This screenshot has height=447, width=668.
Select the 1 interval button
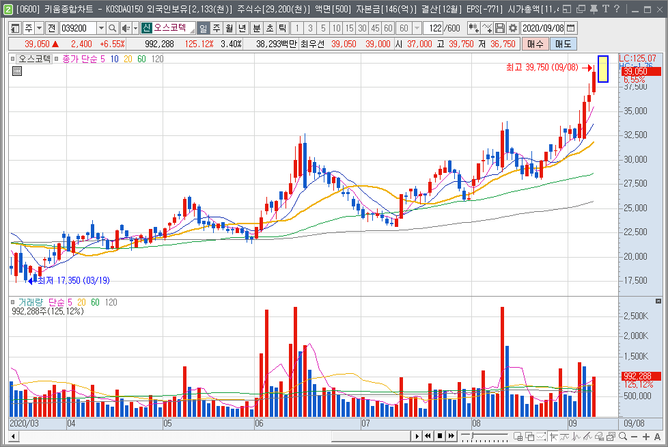point(297,28)
